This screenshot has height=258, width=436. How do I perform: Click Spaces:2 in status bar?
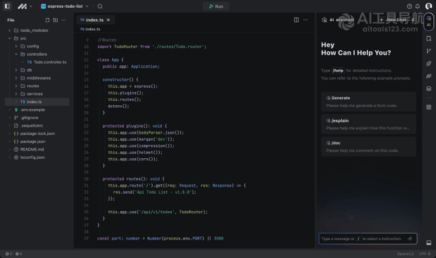coord(405,254)
